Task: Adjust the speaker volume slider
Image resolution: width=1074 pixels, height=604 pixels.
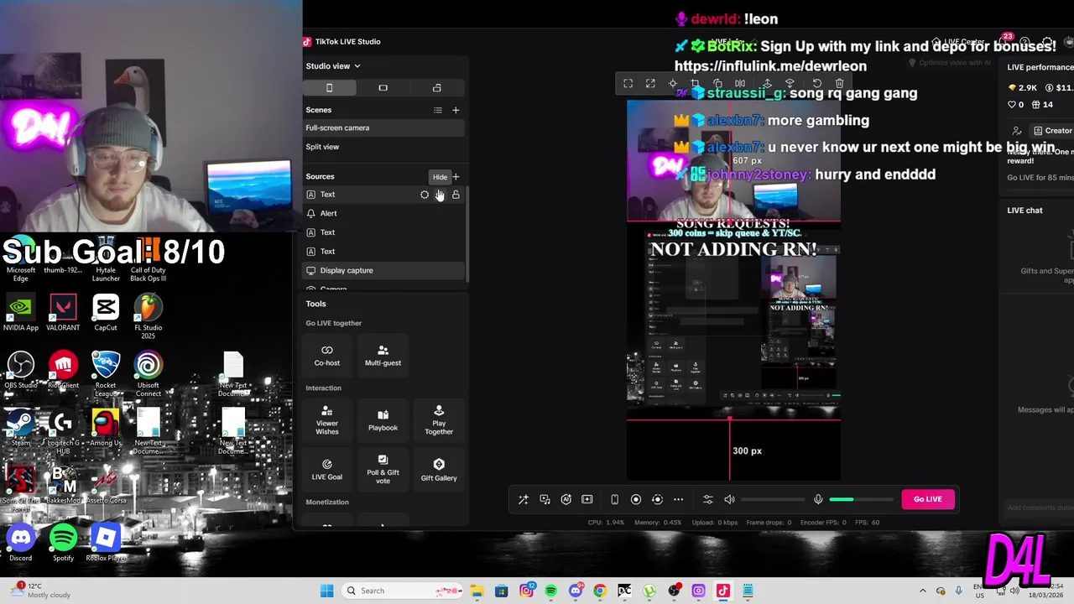Action: coord(773,500)
